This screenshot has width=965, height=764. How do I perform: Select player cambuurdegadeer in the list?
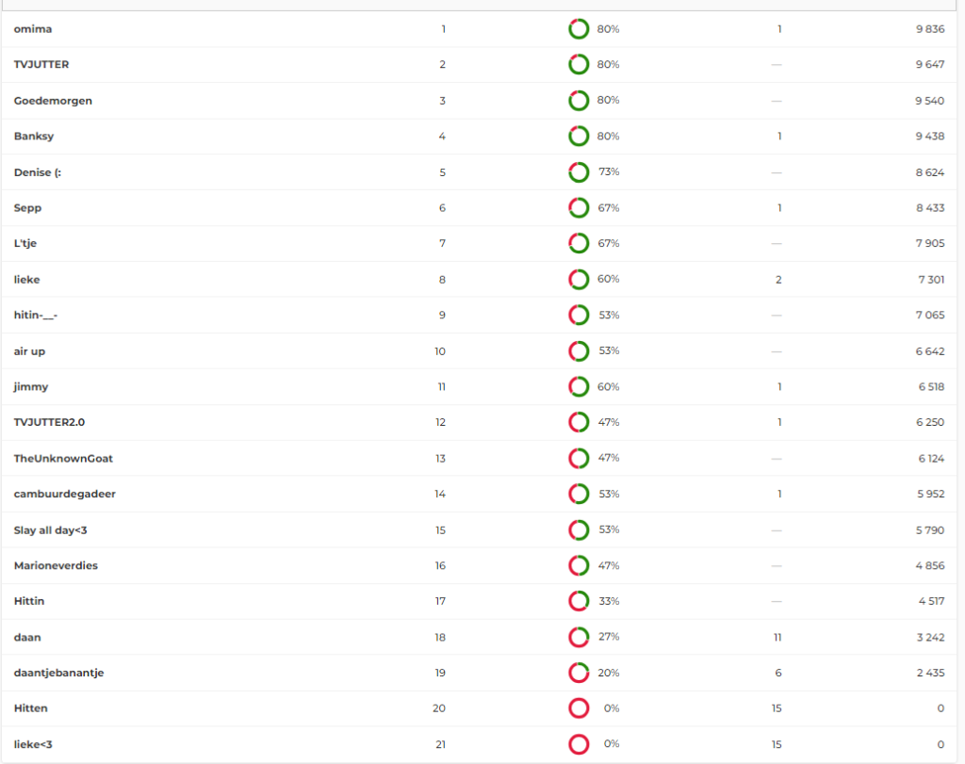65,494
